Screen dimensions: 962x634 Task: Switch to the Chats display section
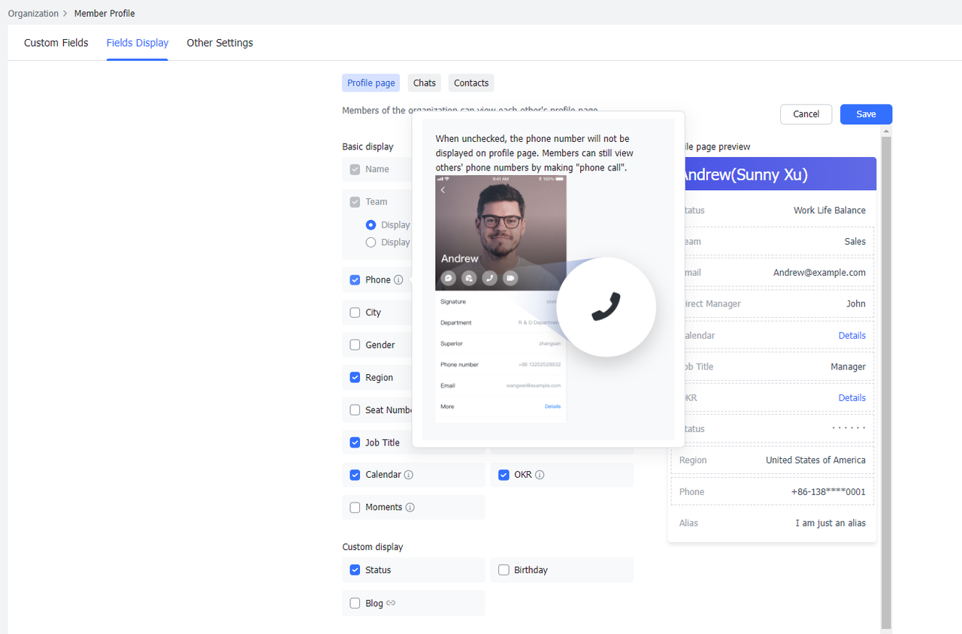point(425,83)
